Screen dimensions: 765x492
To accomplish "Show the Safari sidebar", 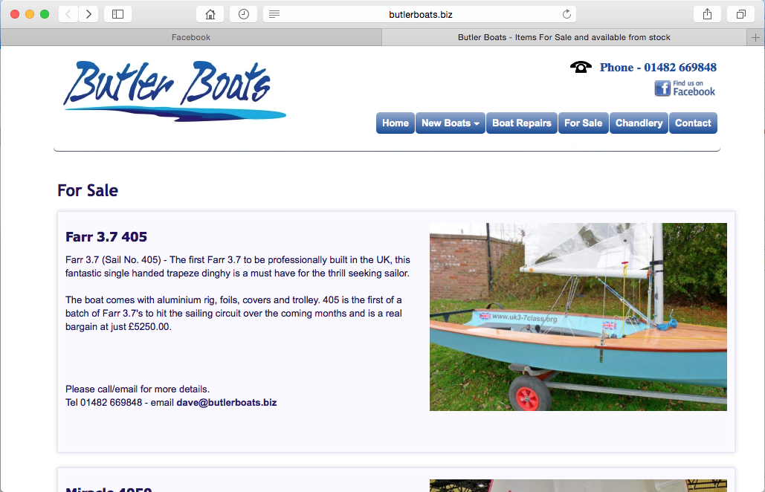I will (x=117, y=14).
